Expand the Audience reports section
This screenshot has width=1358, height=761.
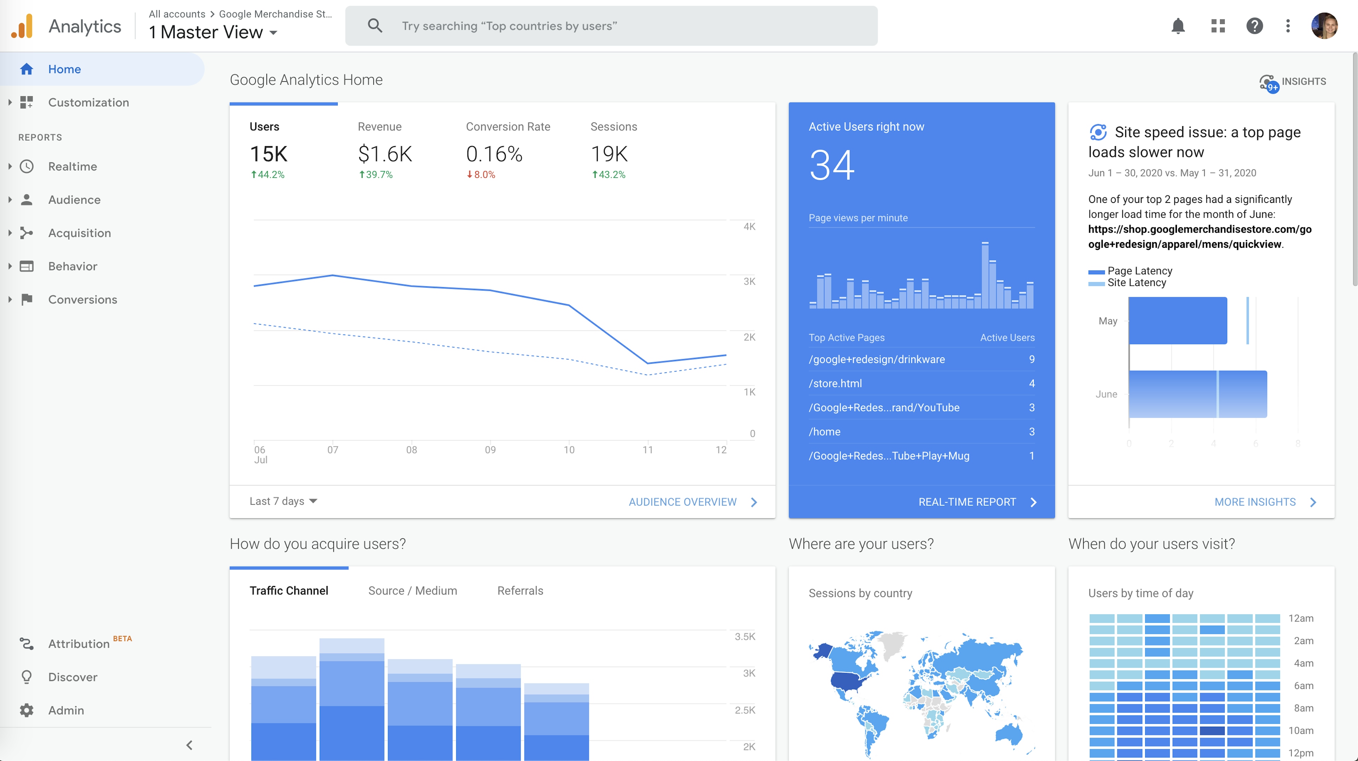pos(74,200)
